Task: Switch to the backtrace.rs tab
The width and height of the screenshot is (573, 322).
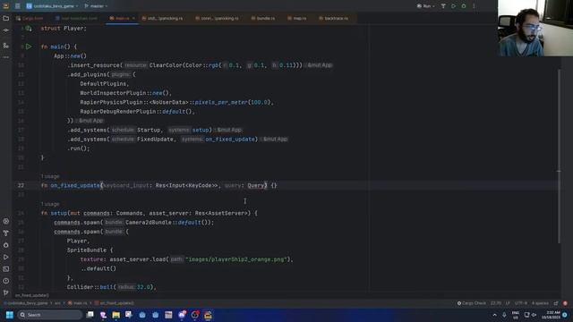Action: tap(334, 18)
